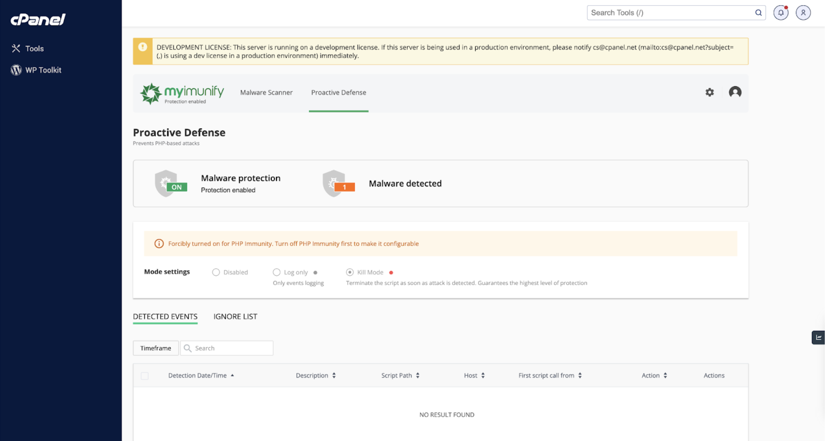
Task: Sort by Script Path column
Action: click(x=400, y=375)
